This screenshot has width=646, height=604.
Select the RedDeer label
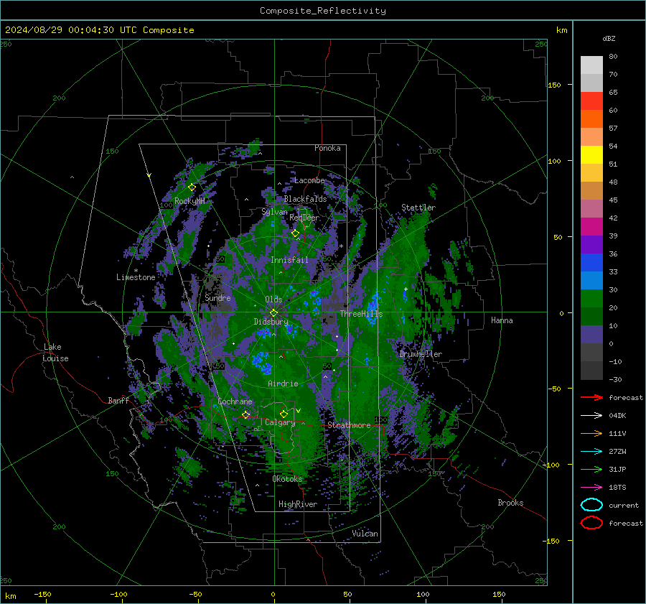click(304, 218)
